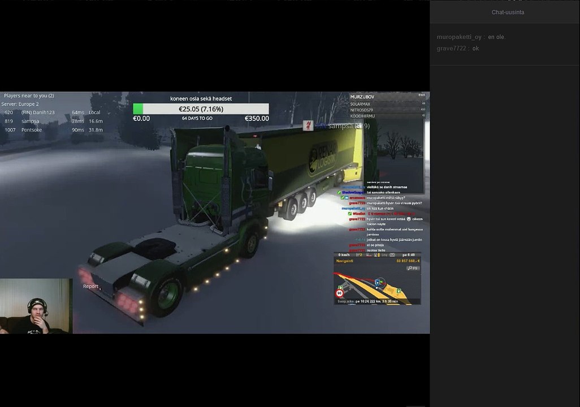This screenshot has width=580, height=407.
Task: Select the 'en ole.' chat message
Action: pyautogui.click(x=497, y=37)
